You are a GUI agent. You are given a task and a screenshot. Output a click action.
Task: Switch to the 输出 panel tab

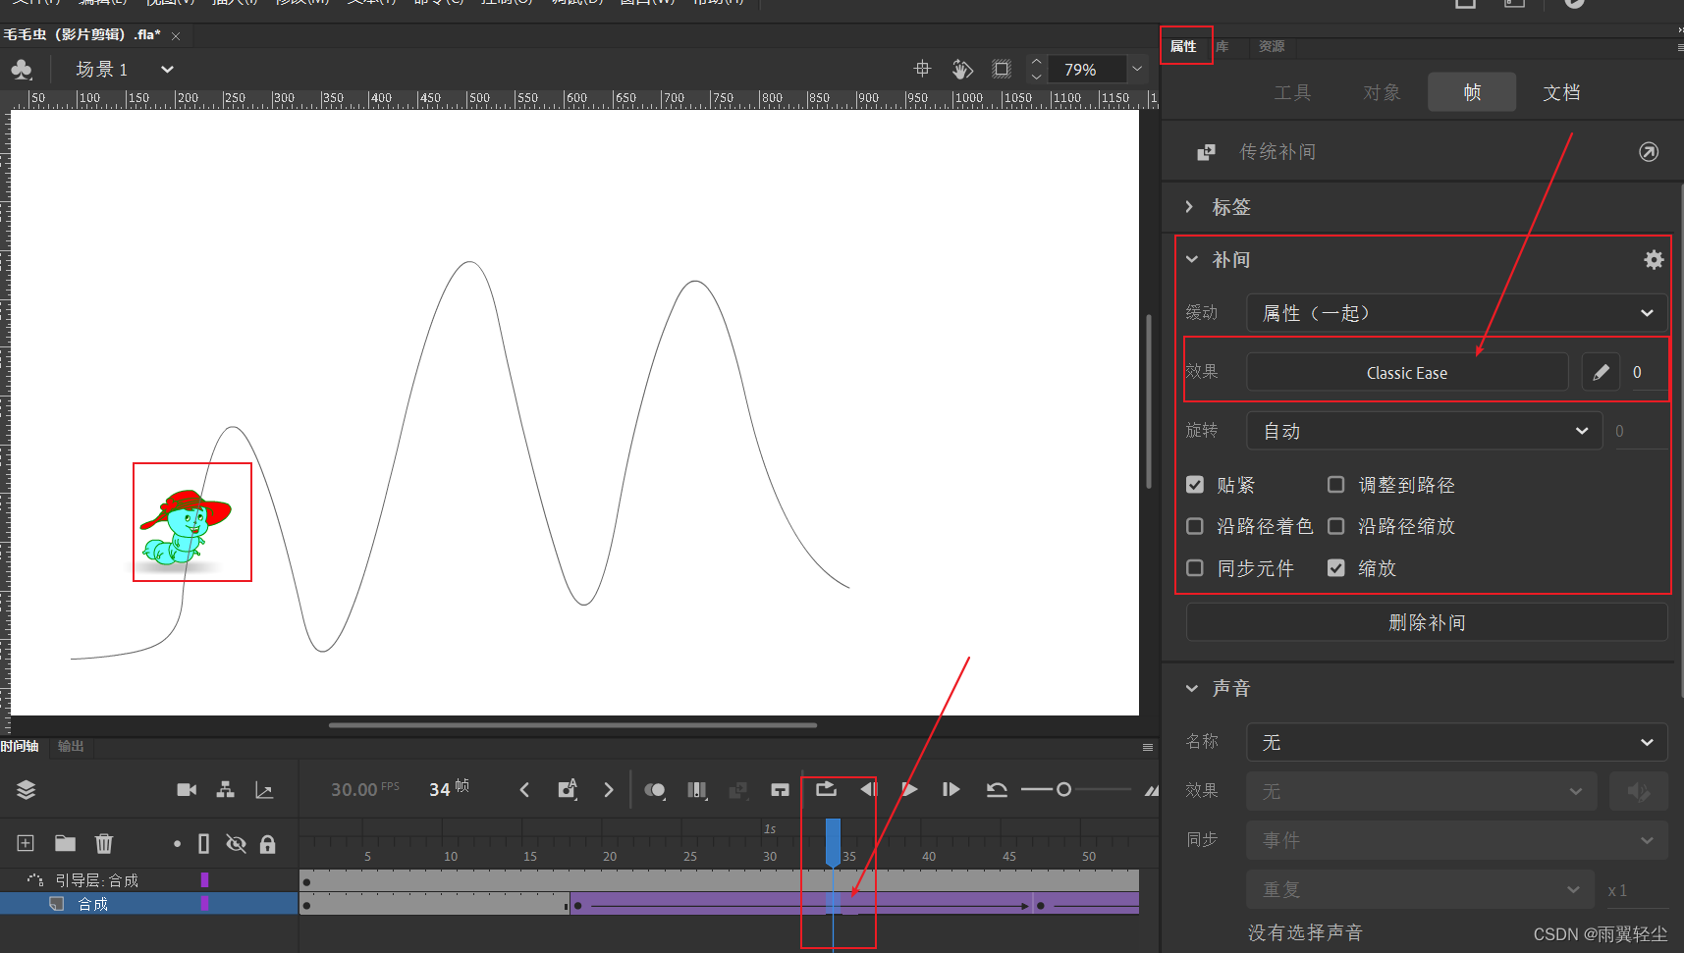point(71,746)
